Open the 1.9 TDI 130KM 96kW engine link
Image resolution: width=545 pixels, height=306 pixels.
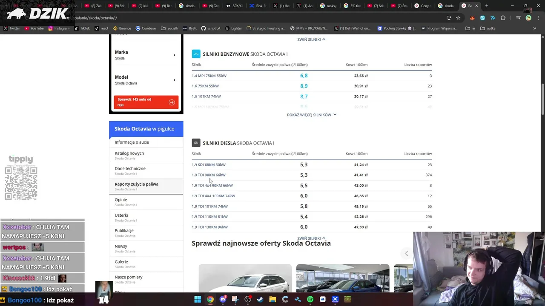209,227
